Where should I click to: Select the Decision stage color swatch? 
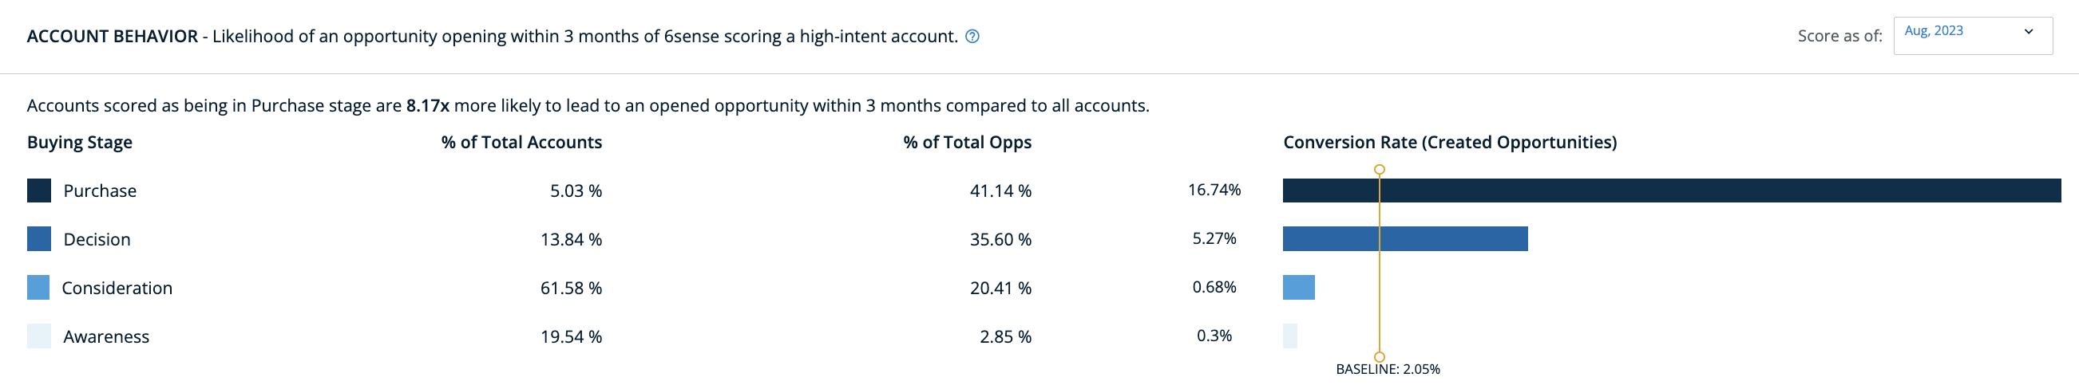(39, 239)
